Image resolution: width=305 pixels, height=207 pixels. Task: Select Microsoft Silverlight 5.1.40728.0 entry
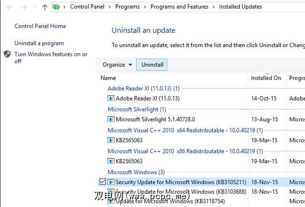pos(155,119)
